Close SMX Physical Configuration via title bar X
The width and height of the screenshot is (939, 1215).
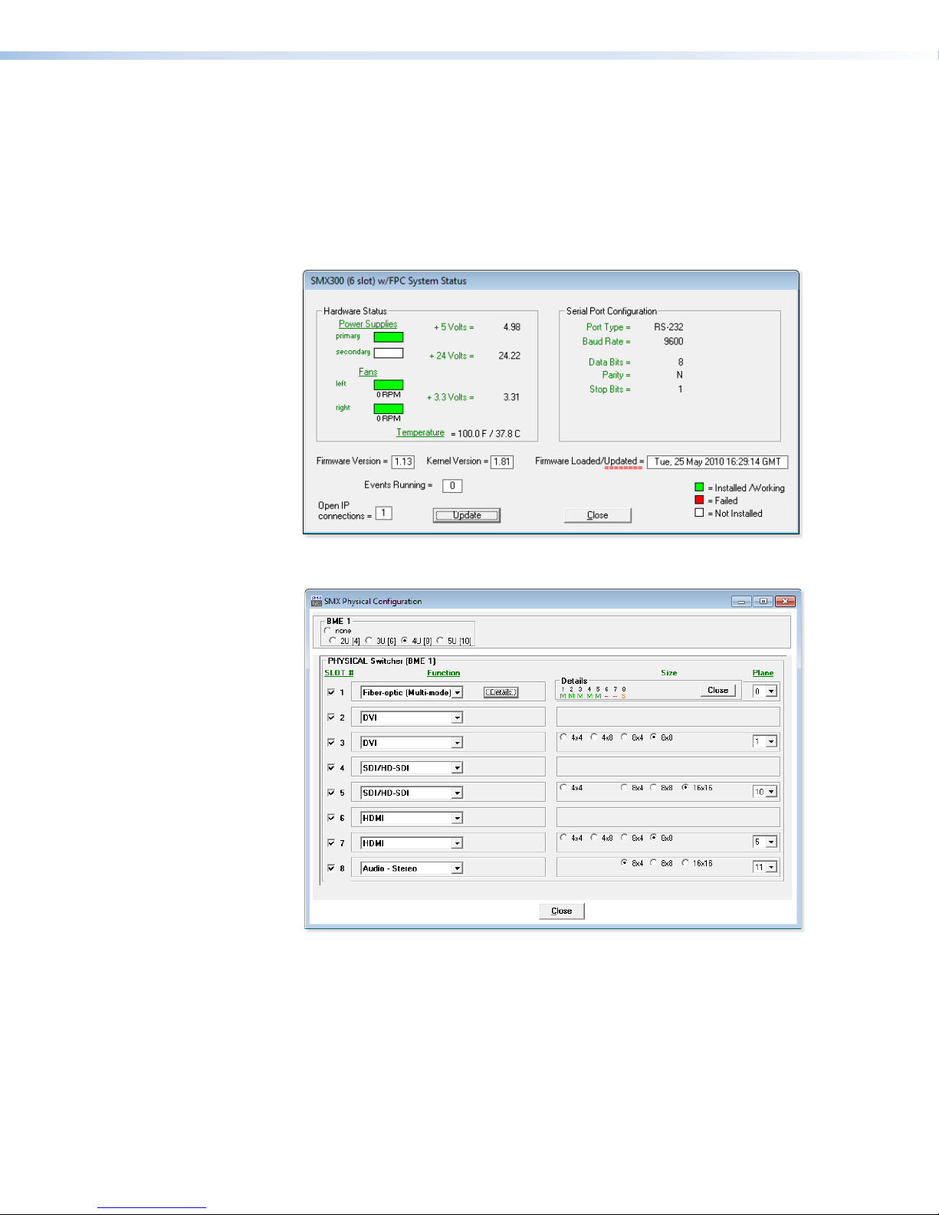[x=785, y=601]
